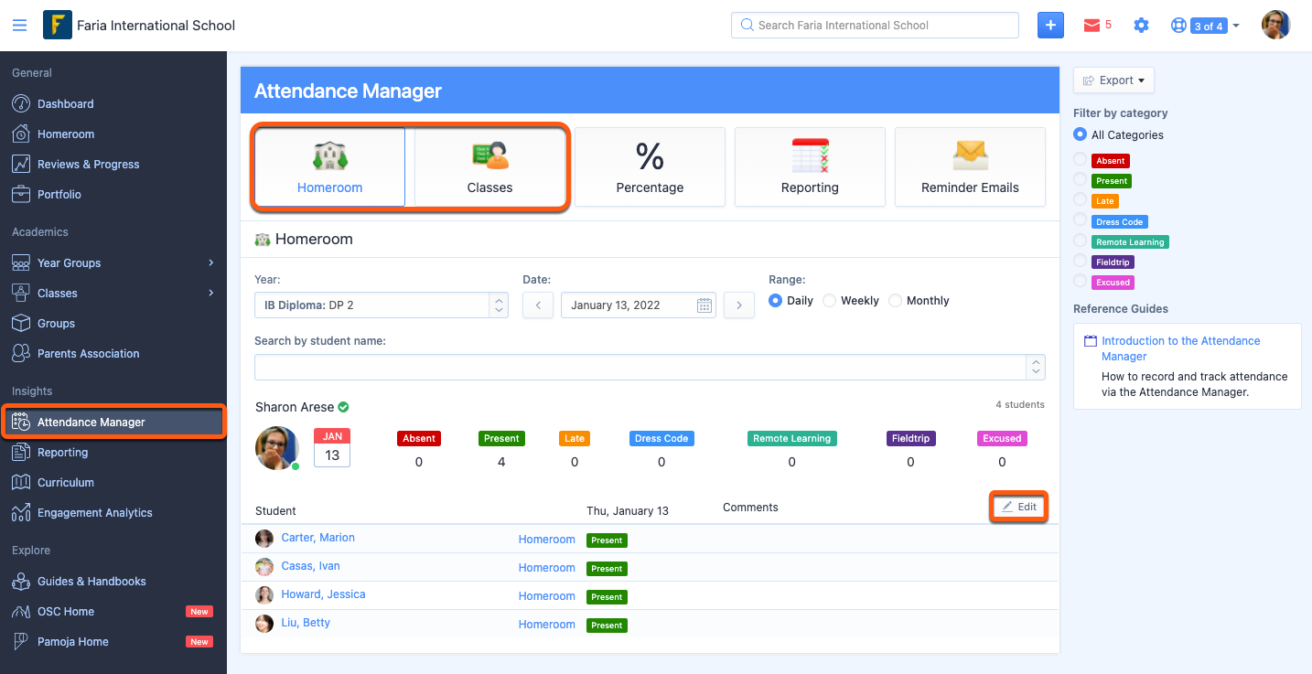
Task: Open the mail inbox icon
Action: pos(1092,26)
